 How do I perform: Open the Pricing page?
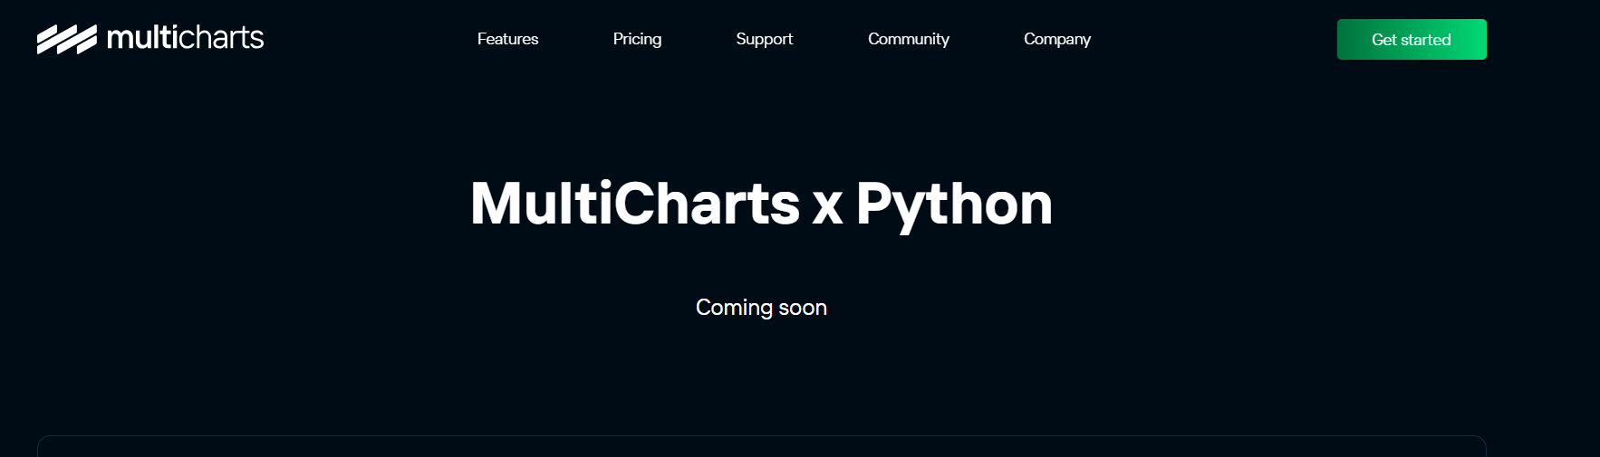point(637,39)
